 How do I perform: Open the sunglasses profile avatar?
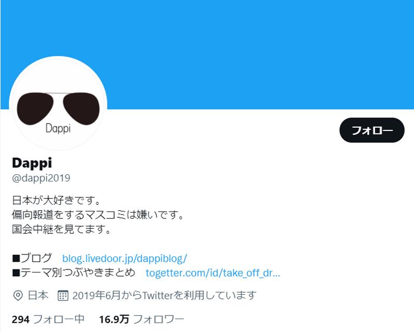[58, 103]
